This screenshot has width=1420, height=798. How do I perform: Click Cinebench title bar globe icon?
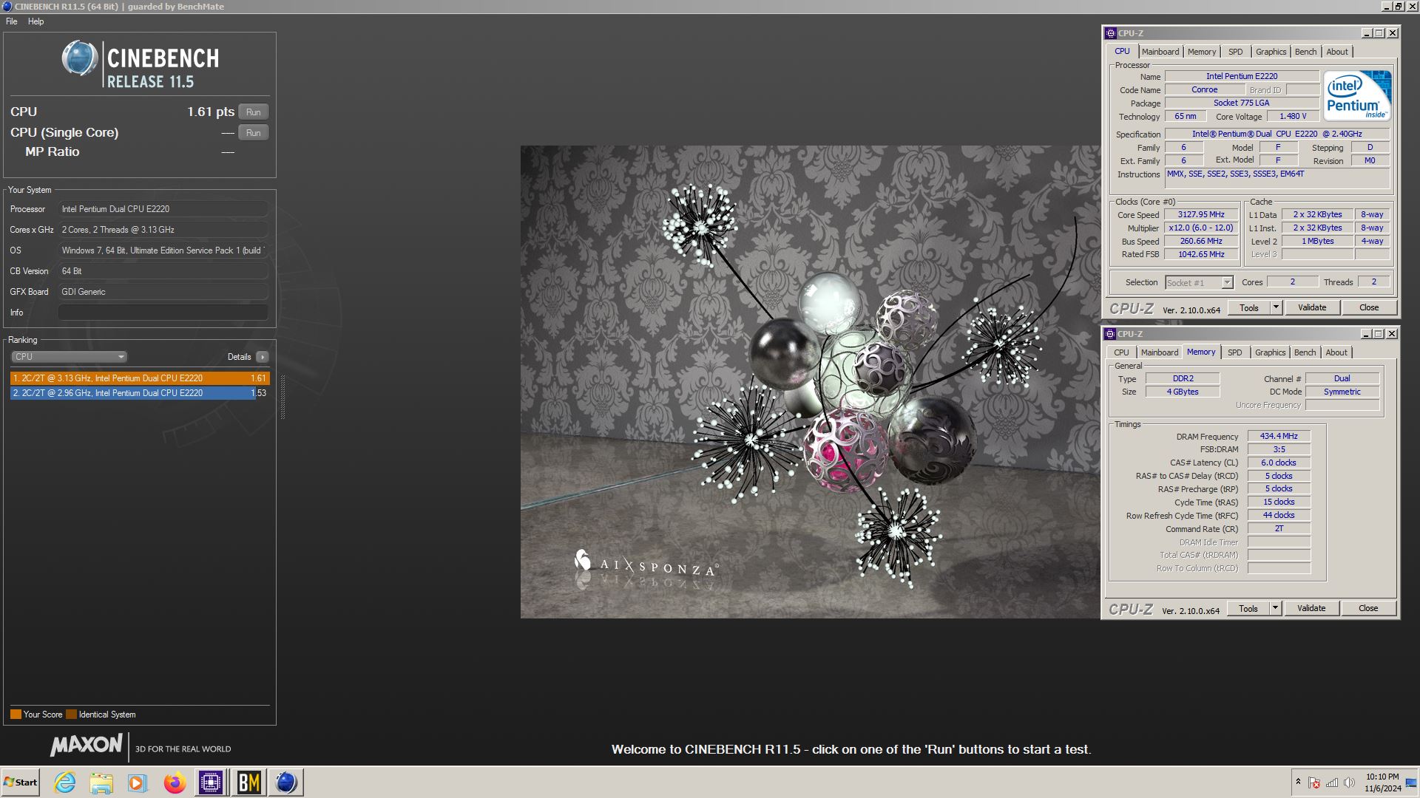7,7
